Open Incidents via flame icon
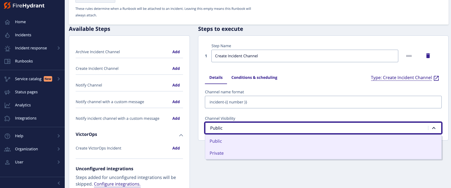This screenshot has width=451, height=188. [7, 35]
